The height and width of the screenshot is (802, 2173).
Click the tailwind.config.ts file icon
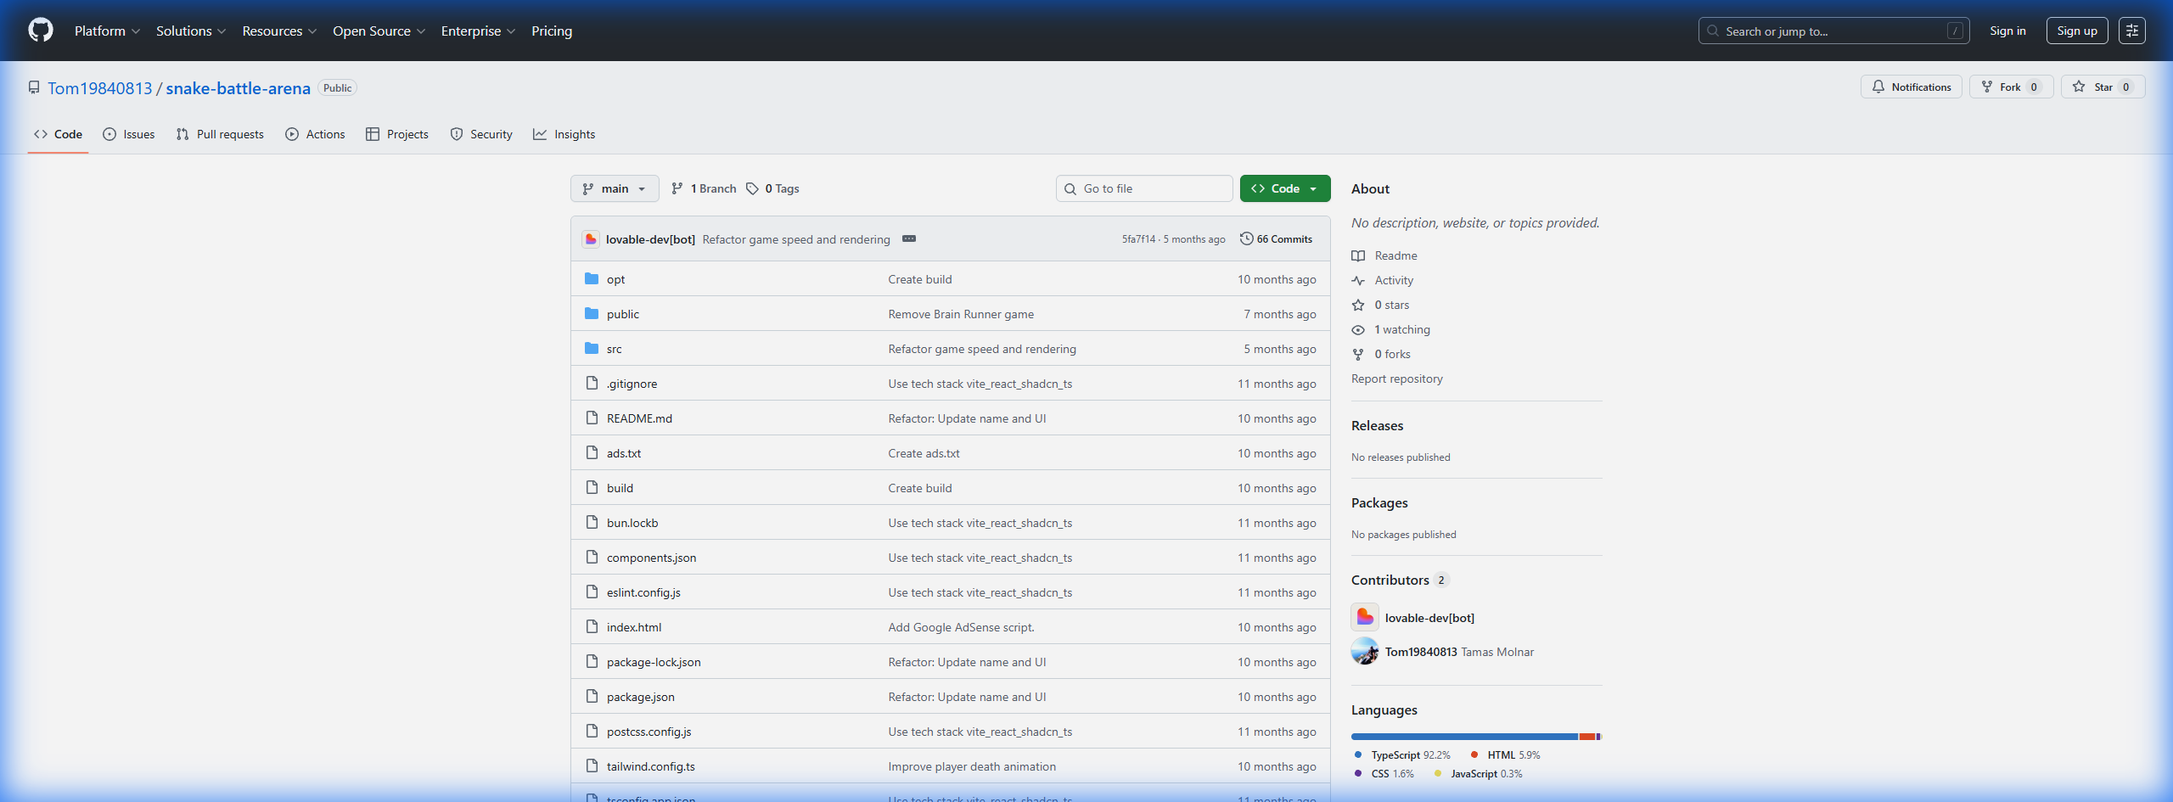(x=592, y=766)
